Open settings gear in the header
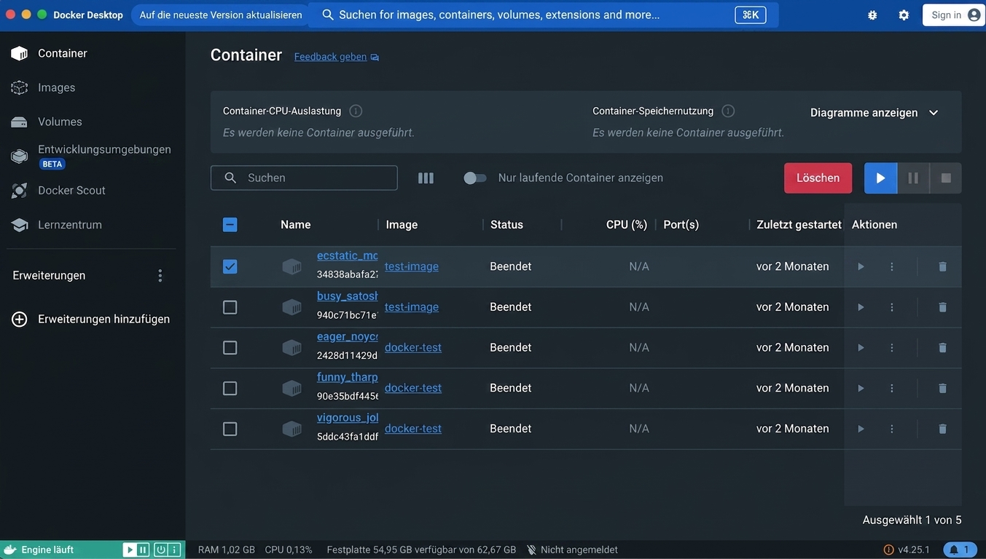The width and height of the screenshot is (986, 559). (904, 15)
